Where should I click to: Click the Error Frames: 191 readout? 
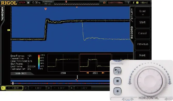coord(21,56)
